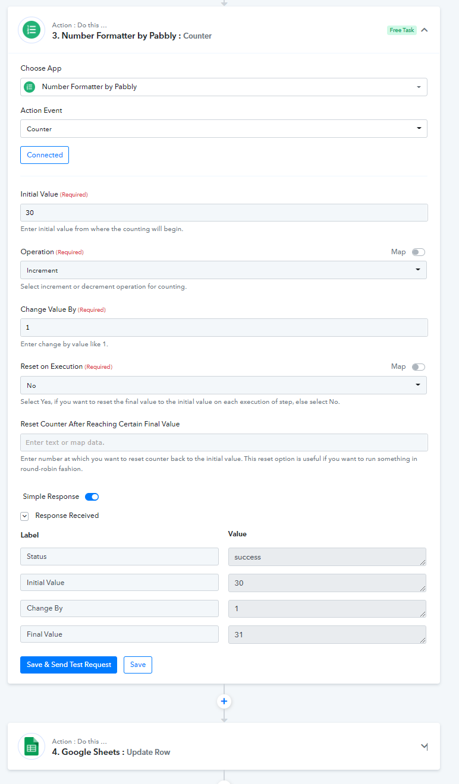This screenshot has width=459, height=784.
Task: Open the Action Event Counter dropdown
Action: pos(224,129)
